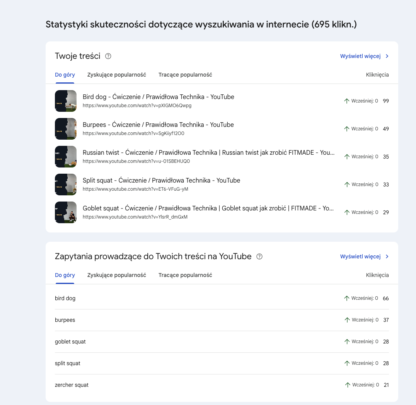
Task: Click Statystyki skuteczności page heading
Action: click(x=201, y=24)
